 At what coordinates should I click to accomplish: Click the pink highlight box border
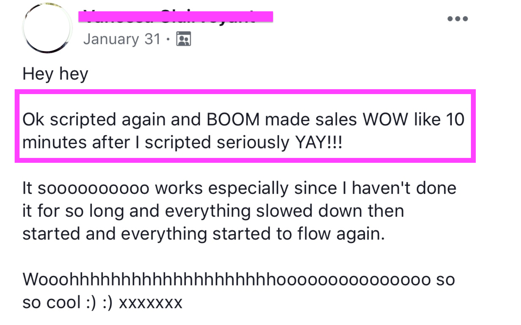point(245,92)
